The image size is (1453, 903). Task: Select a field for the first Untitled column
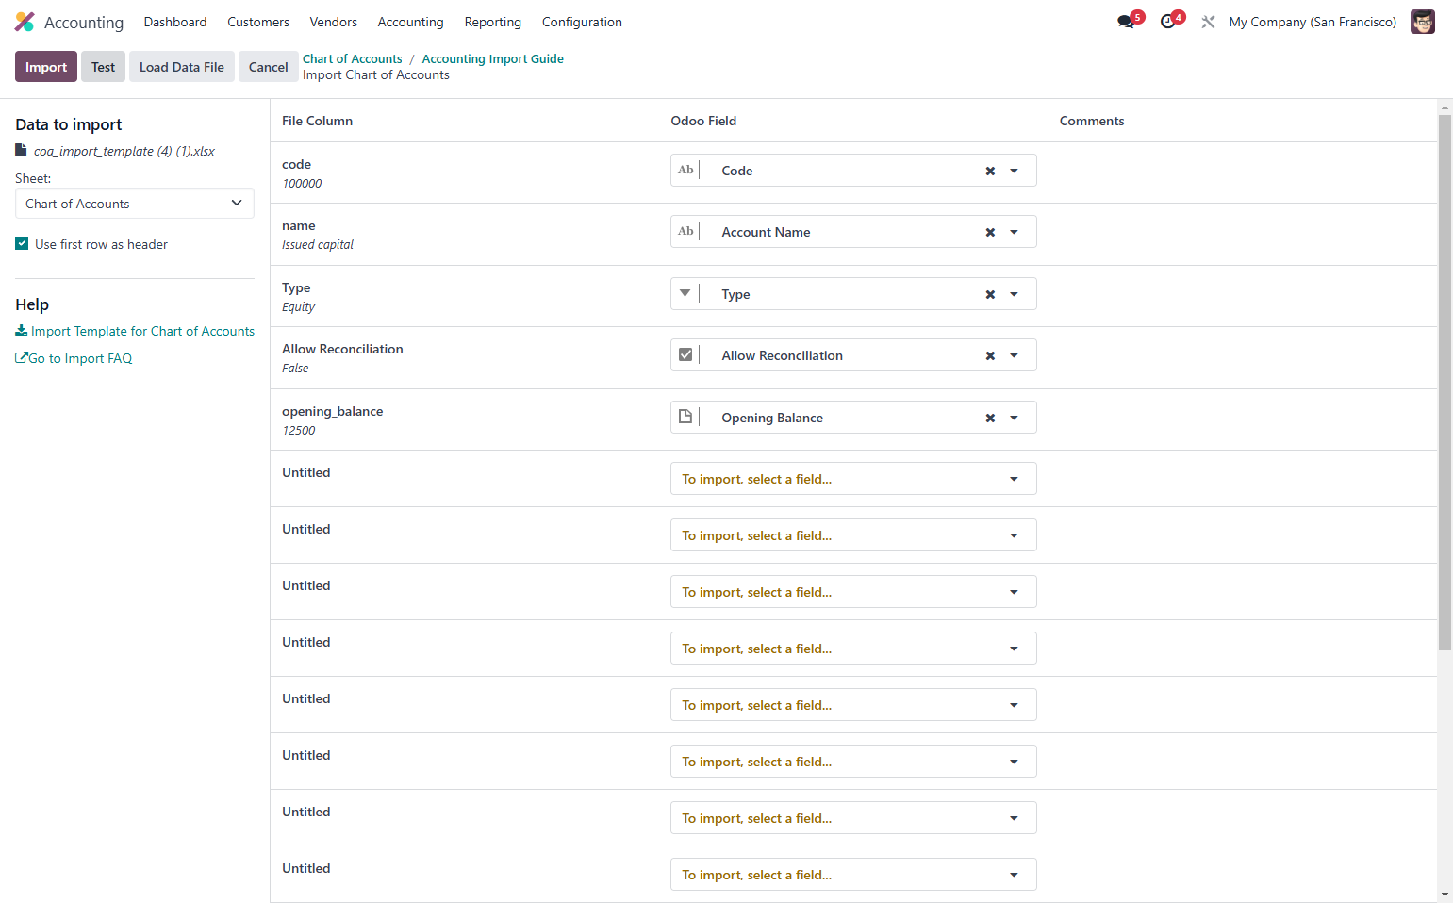click(853, 479)
